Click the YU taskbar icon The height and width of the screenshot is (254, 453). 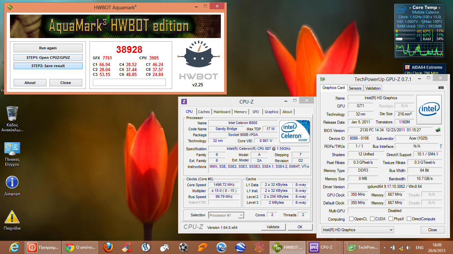(x=221, y=247)
